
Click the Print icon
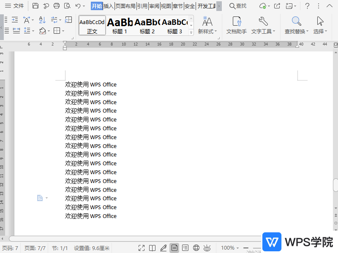click(57, 6)
